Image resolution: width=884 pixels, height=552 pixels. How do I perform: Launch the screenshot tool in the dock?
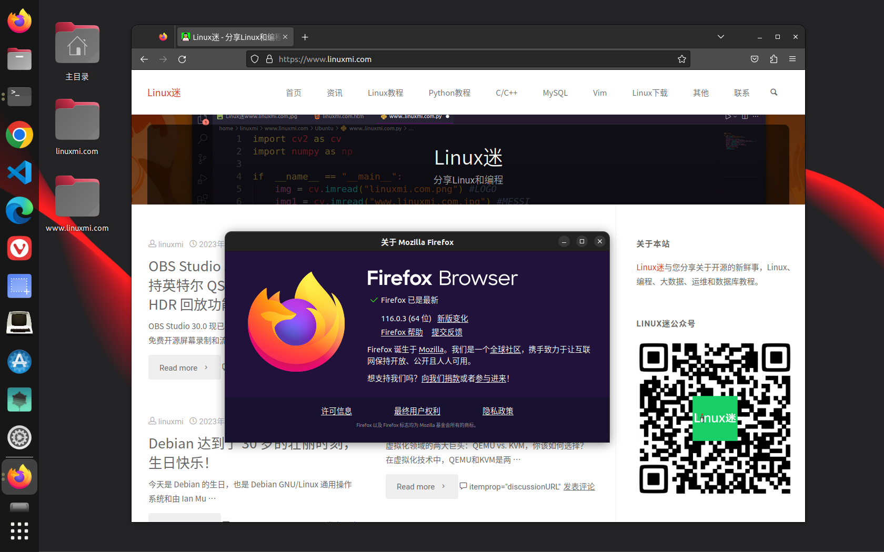[x=19, y=286]
